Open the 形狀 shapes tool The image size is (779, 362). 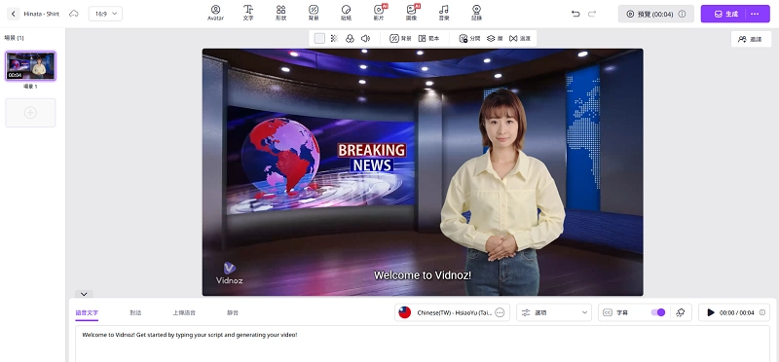click(x=280, y=13)
